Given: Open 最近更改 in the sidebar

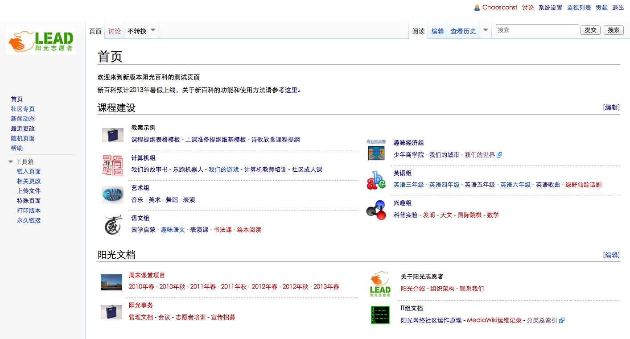Looking at the screenshot, I should point(23,128).
